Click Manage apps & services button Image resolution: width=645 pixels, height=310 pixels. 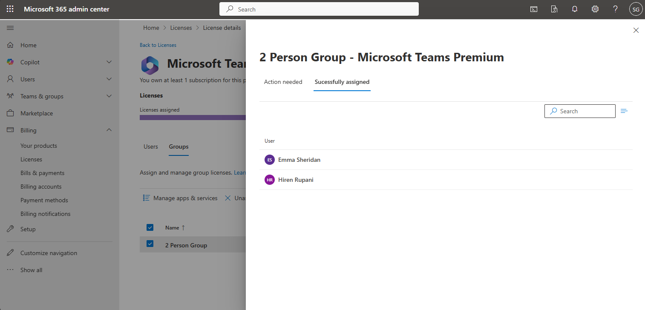(180, 198)
